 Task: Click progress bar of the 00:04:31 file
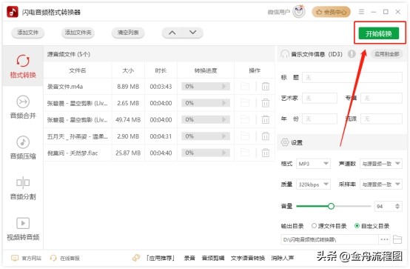pyautogui.click(x=206, y=136)
